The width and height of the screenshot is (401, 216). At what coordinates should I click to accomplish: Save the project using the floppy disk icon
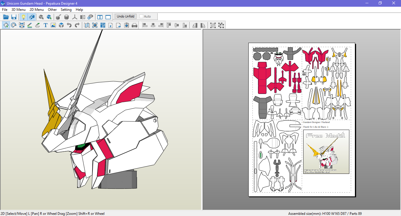click(14, 17)
